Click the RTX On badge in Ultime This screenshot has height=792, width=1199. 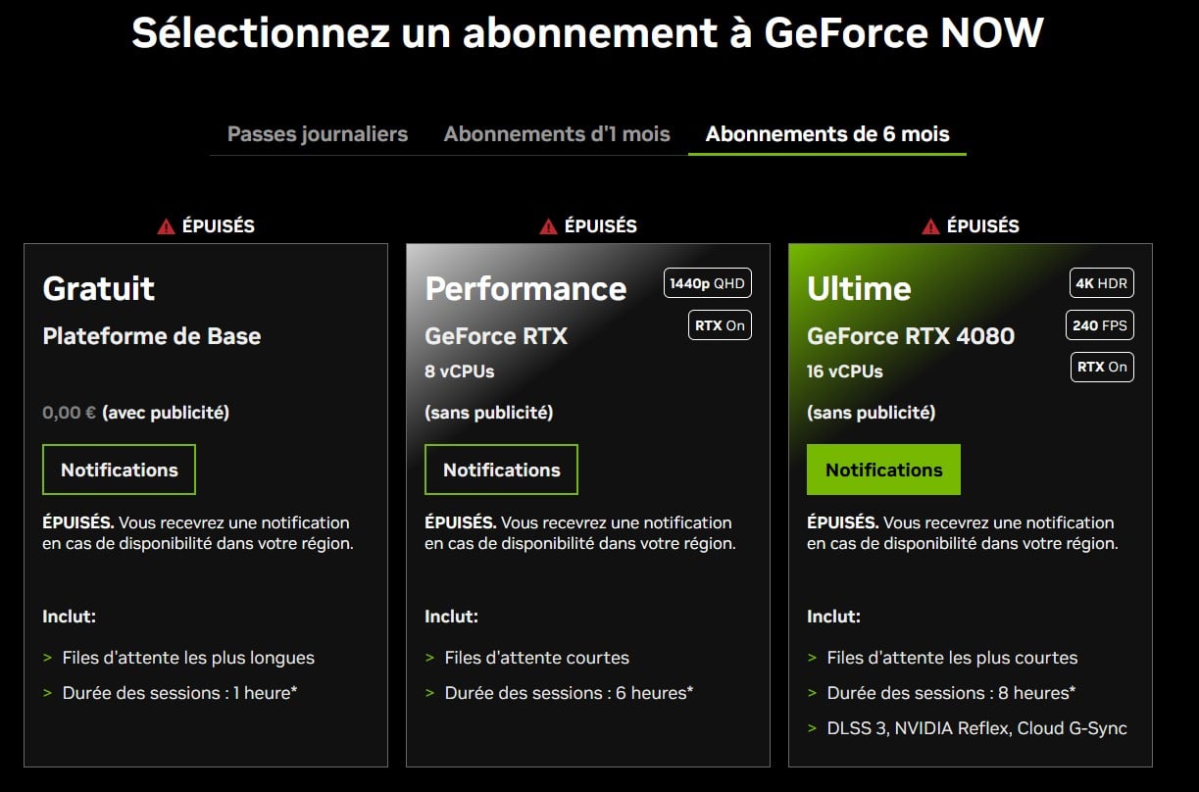pyautogui.click(x=1102, y=367)
